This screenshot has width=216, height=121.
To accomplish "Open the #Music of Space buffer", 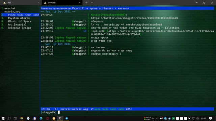I will click(19, 22).
